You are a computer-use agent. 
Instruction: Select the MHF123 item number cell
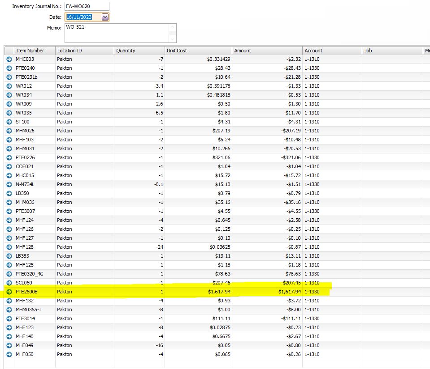click(35, 327)
